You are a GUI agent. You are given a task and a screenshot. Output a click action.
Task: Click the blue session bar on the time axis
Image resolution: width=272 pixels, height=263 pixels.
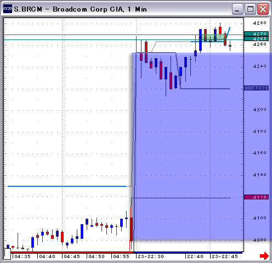188,253
